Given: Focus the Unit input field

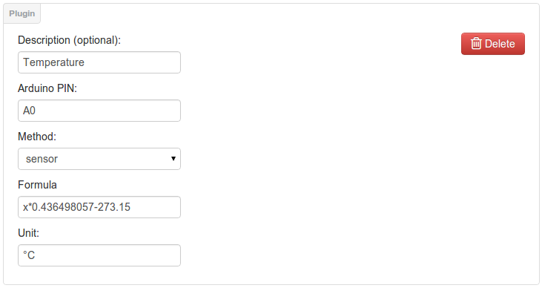Looking at the screenshot, I should (99, 255).
